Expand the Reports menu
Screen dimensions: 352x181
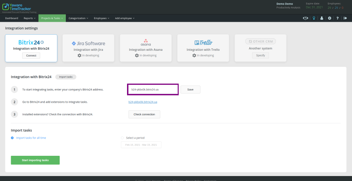[x=29, y=18]
